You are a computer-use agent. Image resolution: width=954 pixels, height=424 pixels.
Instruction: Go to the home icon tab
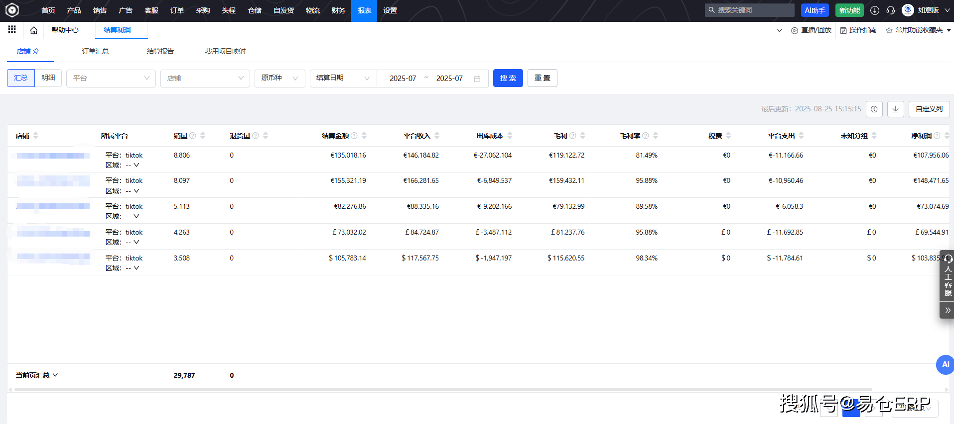[33, 30]
